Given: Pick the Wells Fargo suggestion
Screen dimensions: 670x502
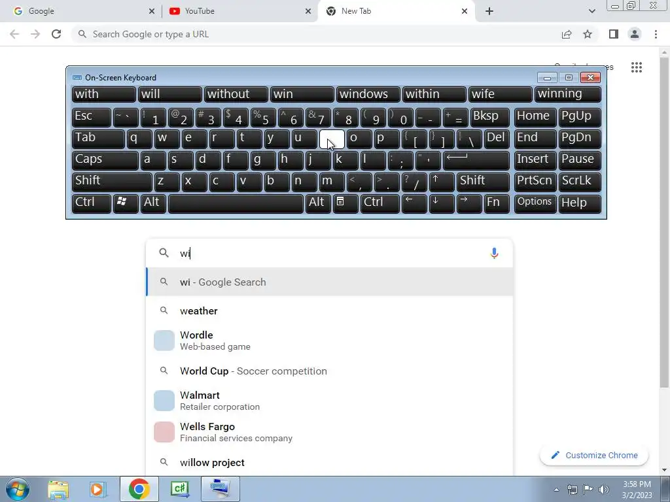Looking at the screenshot, I should pyautogui.click(x=329, y=432).
